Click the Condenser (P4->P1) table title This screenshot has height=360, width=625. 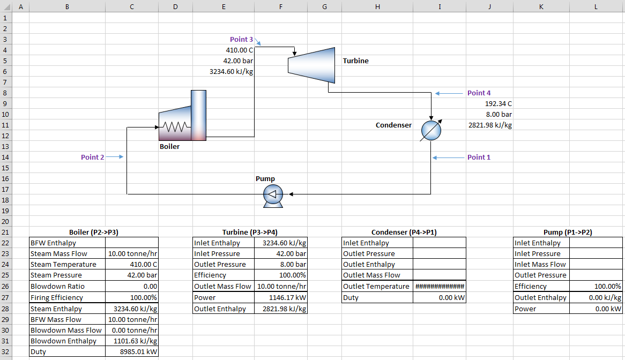404,232
